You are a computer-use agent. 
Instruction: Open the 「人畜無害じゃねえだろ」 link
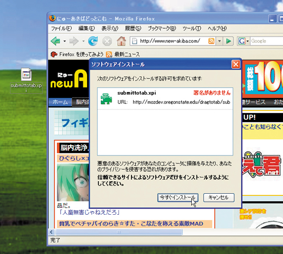point(89,212)
